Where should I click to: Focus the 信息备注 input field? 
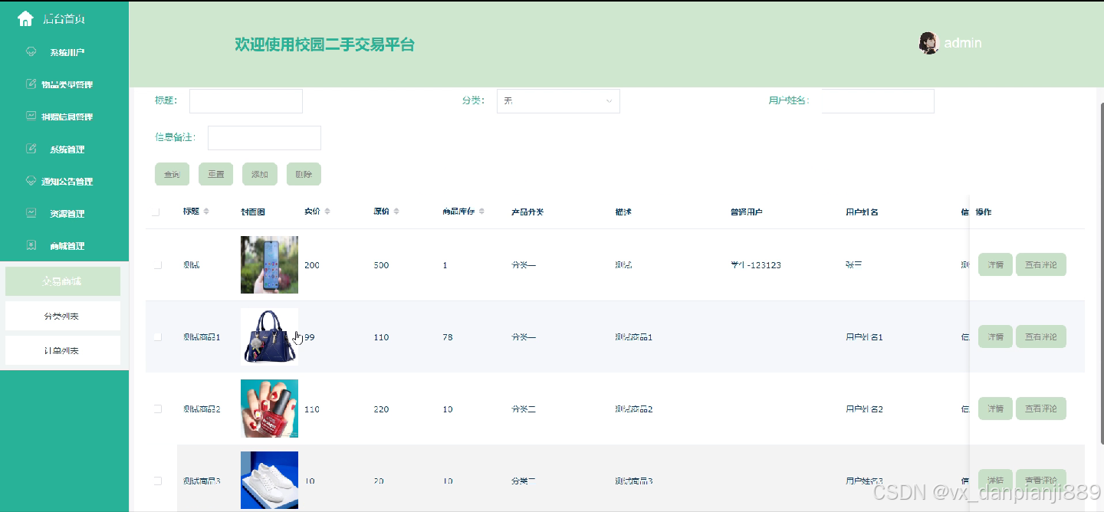264,138
